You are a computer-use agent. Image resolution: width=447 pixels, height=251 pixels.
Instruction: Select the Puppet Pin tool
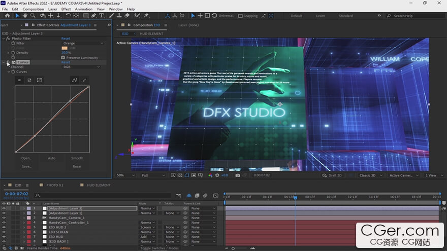pyautogui.click(x=146, y=16)
